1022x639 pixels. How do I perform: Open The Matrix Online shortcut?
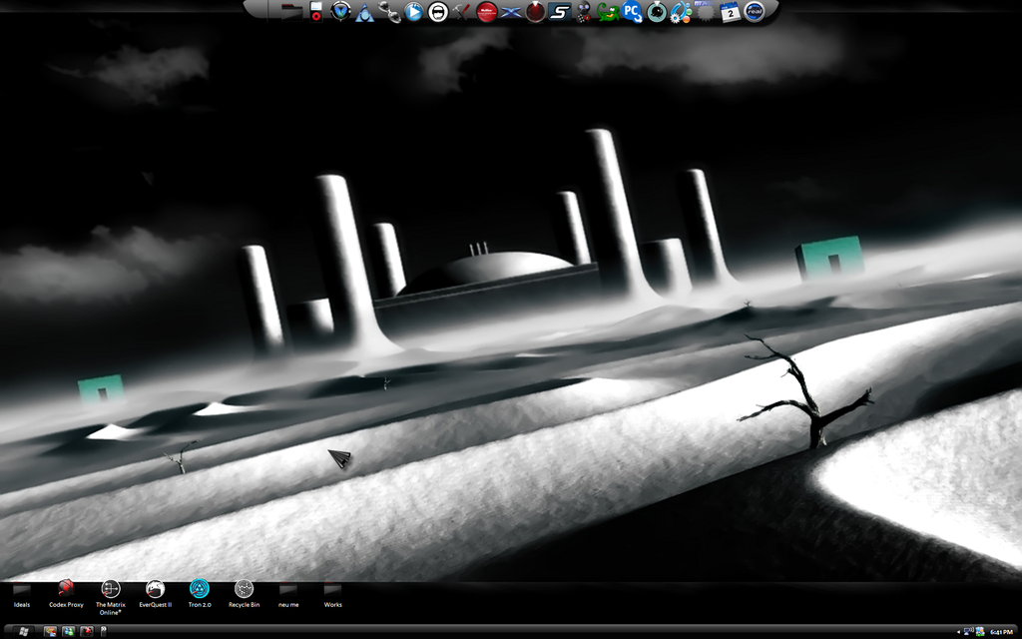pyautogui.click(x=111, y=590)
